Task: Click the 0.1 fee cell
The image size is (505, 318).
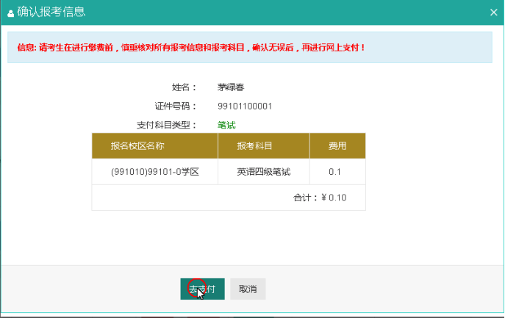Action: [335, 172]
